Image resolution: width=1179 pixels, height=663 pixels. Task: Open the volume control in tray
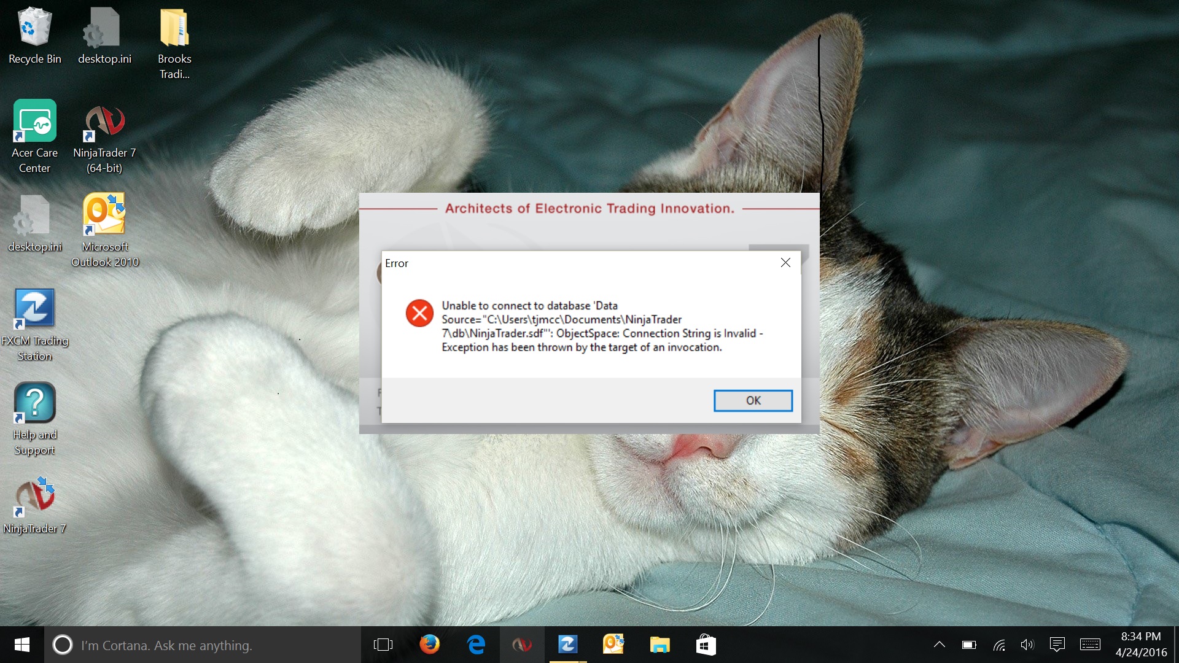1027,645
